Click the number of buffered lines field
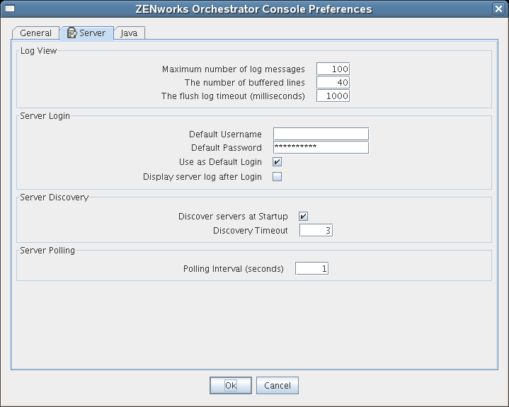This screenshot has height=407, width=509. pyautogui.click(x=333, y=83)
